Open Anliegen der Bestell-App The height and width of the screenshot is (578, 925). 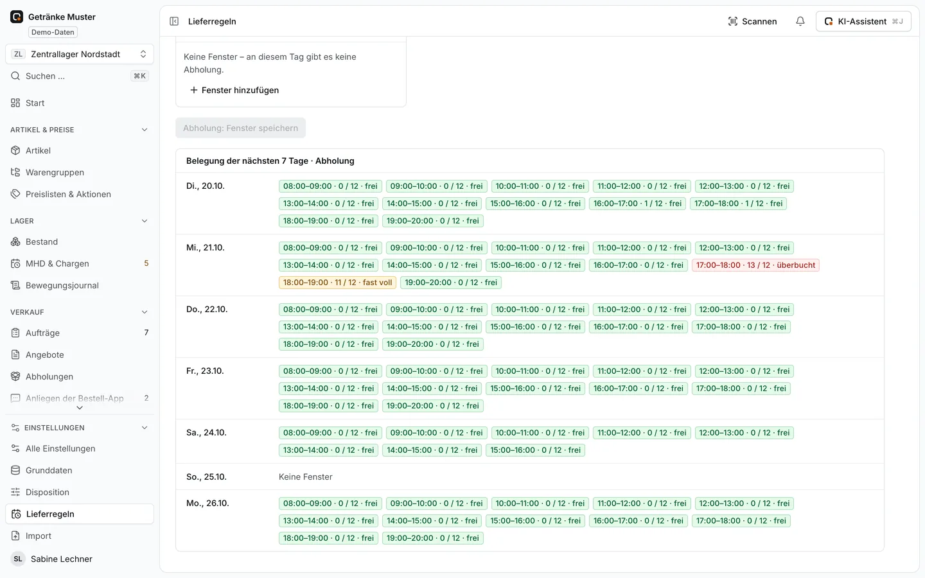tap(80, 398)
